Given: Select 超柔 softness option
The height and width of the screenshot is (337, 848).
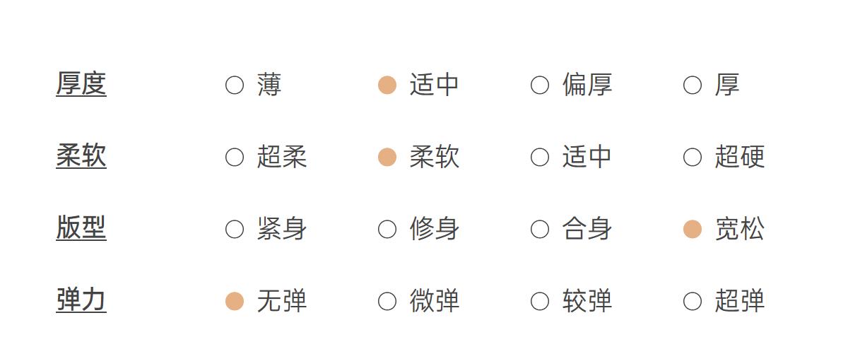Looking at the screenshot, I should (235, 158).
